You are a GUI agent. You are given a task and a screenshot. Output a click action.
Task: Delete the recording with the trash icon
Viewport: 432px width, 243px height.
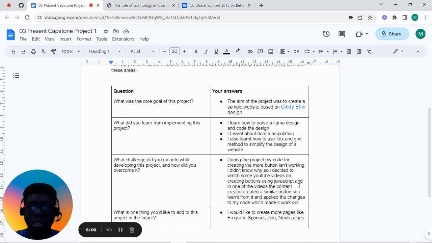[132, 230]
